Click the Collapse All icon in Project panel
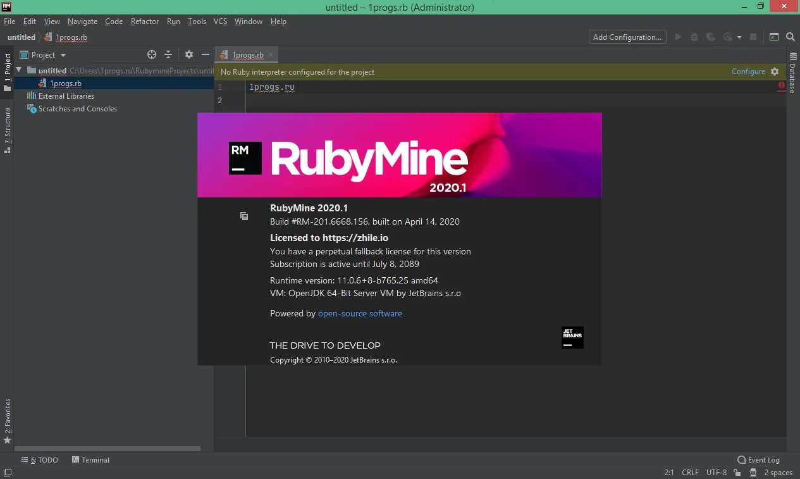The width and height of the screenshot is (800, 479). (168, 54)
